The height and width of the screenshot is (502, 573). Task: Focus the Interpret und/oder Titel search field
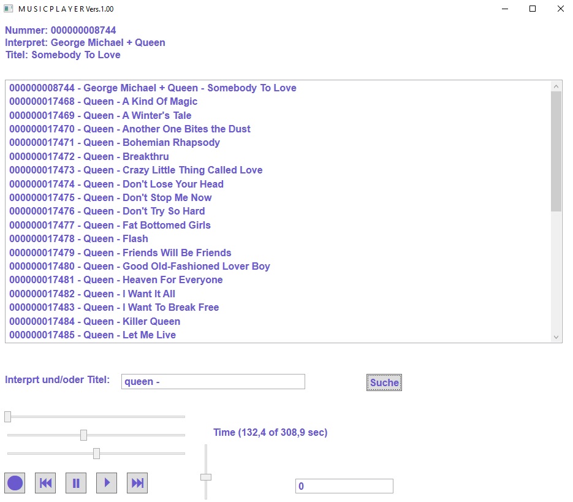[x=213, y=381]
